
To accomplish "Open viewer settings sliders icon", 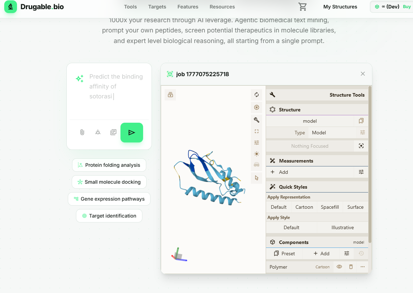I will point(256,143).
